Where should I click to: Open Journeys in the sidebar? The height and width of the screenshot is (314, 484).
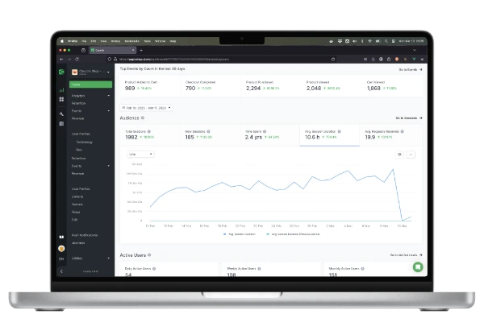click(x=78, y=243)
